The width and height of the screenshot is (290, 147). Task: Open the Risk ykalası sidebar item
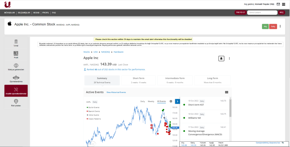tap(16, 103)
